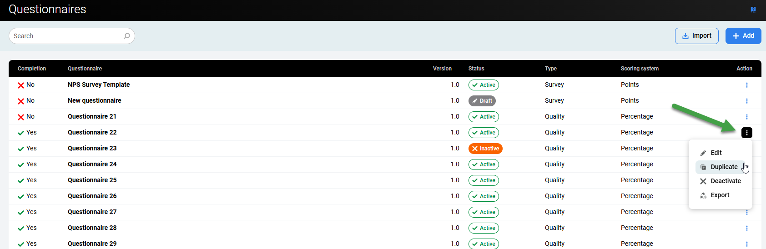Choose Export to XLS in the menu
766x249 pixels.
[720, 195]
